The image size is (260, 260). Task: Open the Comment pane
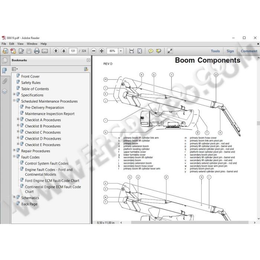point(249,51)
